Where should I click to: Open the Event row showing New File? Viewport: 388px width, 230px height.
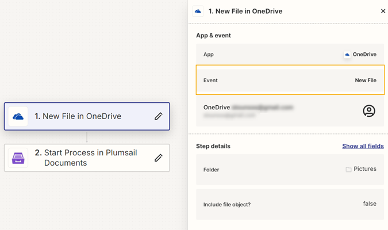tap(290, 80)
